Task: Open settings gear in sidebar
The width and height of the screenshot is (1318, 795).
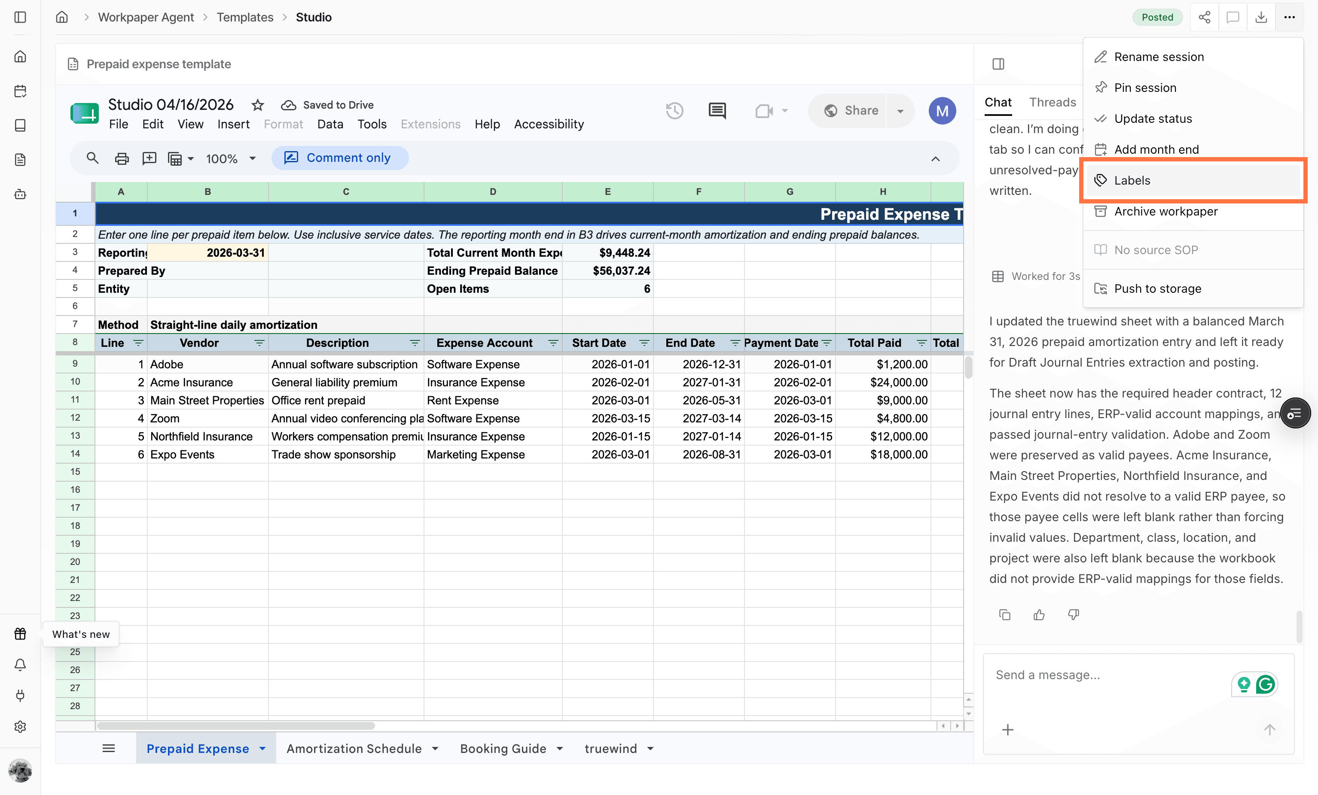Action: click(20, 727)
